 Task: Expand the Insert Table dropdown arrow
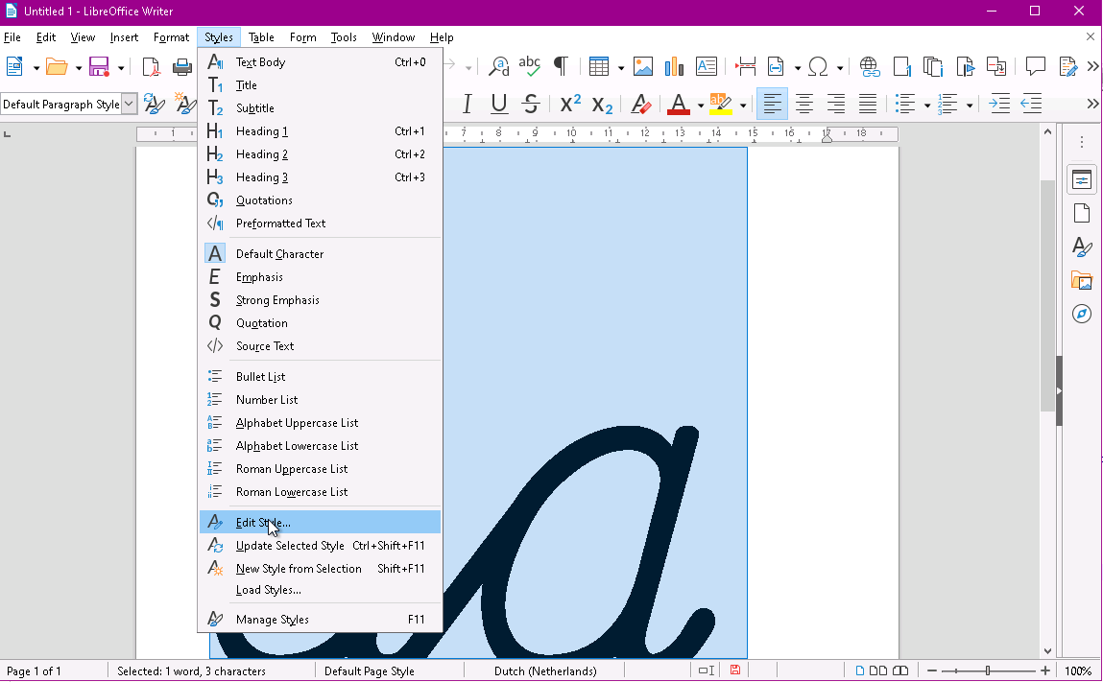pyautogui.click(x=621, y=67)
